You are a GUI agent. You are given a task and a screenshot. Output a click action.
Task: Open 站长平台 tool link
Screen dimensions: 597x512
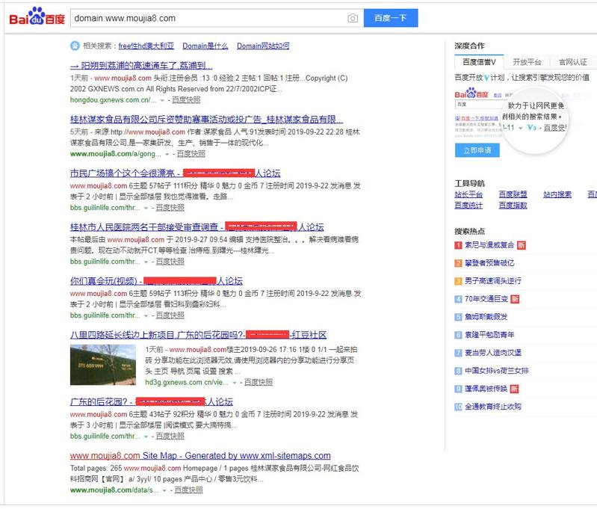[468, 194]
